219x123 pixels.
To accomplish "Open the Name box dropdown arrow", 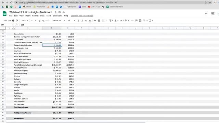I will click(x=12, y=25).
